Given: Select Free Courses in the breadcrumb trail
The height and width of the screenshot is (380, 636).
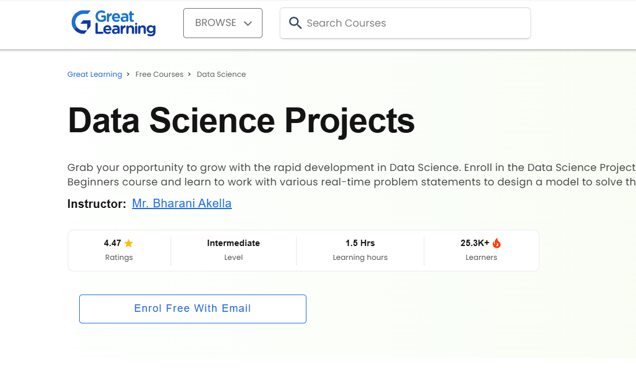Looking at the screenshot, I should [160, 74].
